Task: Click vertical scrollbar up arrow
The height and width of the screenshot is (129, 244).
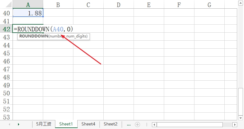Action: (x=240, y=3)
